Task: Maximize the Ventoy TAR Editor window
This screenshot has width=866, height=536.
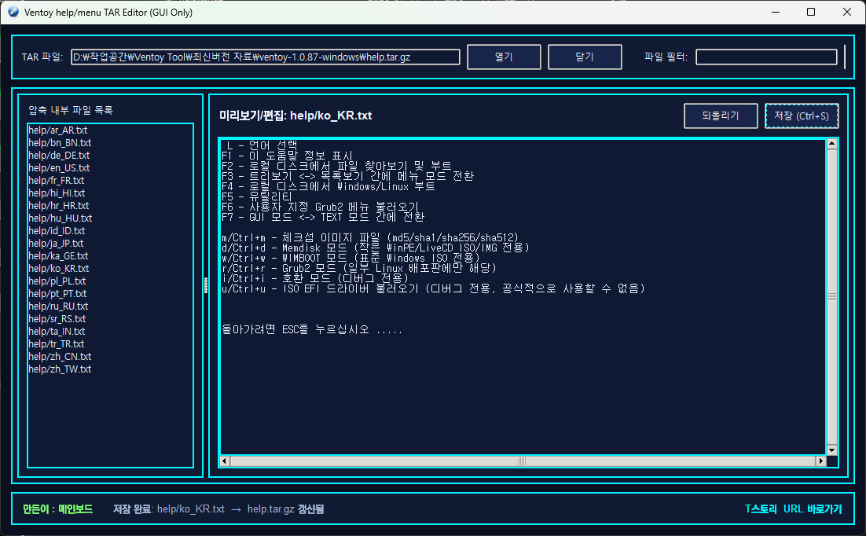Action: click(x=811, y=12)
